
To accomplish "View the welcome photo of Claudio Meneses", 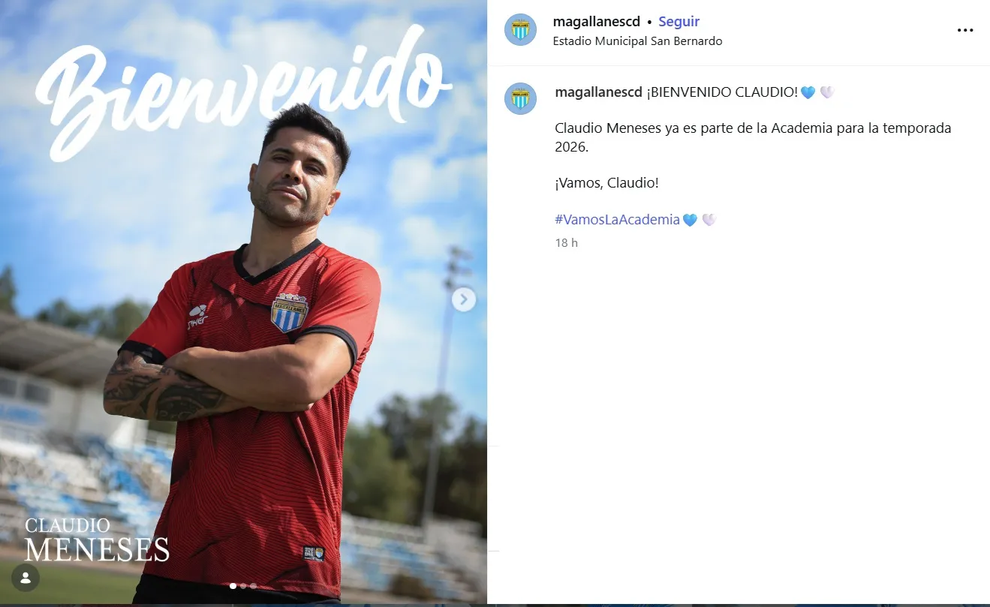I will pyautogui.click(x=243, y=302).
